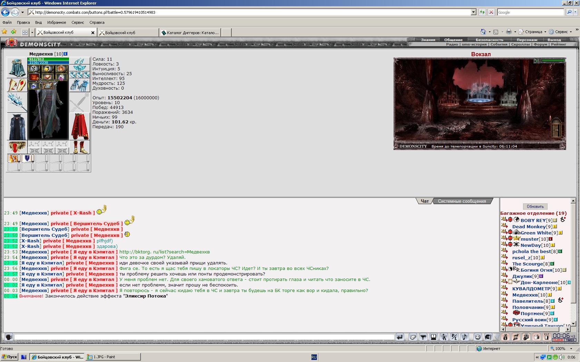This screenshot has width=580, height=362.
Task: Click the send message arrow icon
Action: pos(399,337)
